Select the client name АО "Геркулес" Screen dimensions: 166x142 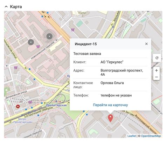point(112,62)
